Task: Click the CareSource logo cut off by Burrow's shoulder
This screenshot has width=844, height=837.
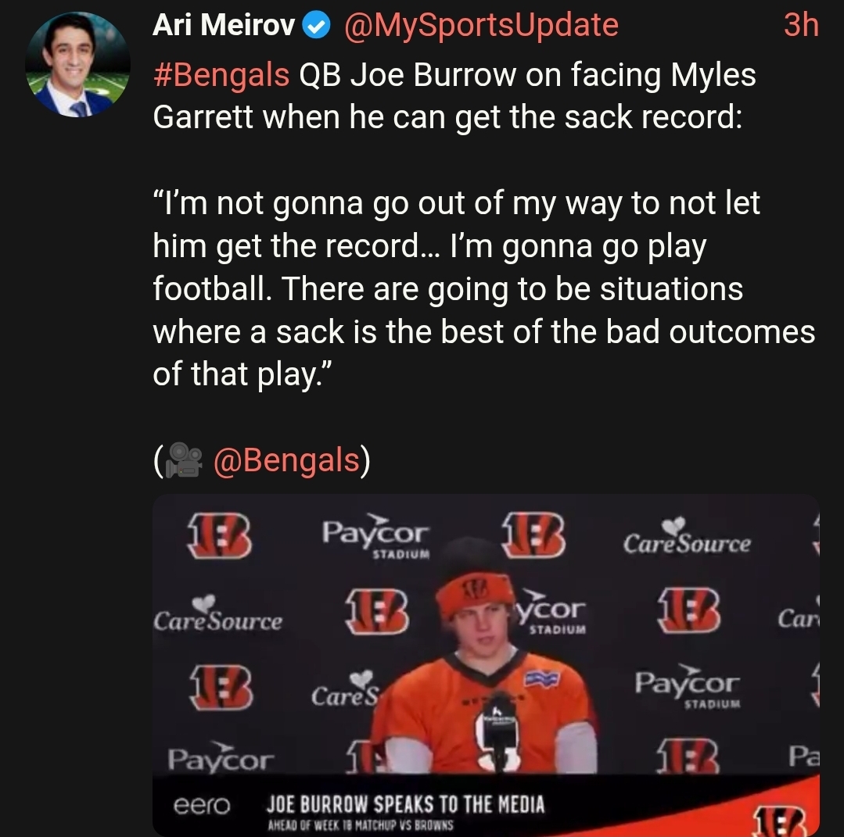Action: click(x=346, y=689)
